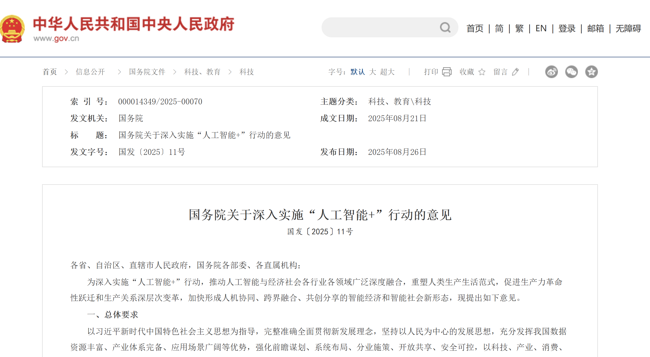Share via the WeChat icon
650x357 pixels.
[x=571, y=72]
